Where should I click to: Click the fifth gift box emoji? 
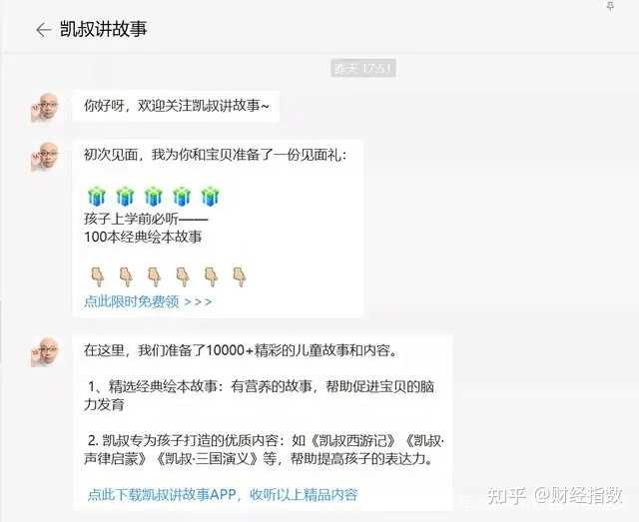click(211, 196)
